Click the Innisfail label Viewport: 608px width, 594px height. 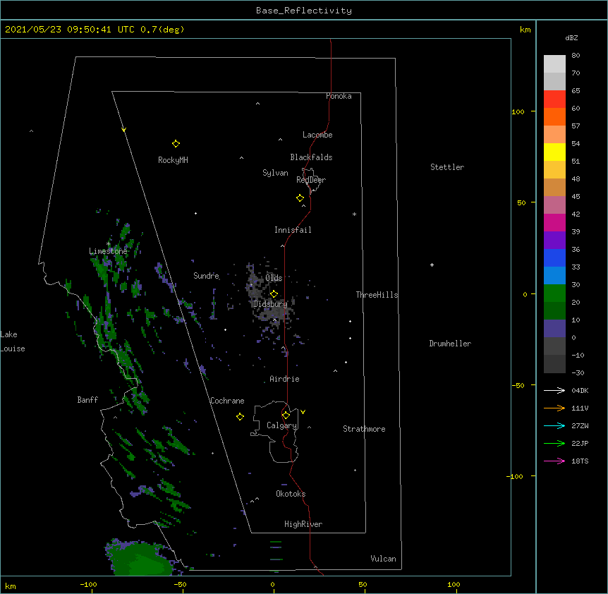tap(293, 230)
